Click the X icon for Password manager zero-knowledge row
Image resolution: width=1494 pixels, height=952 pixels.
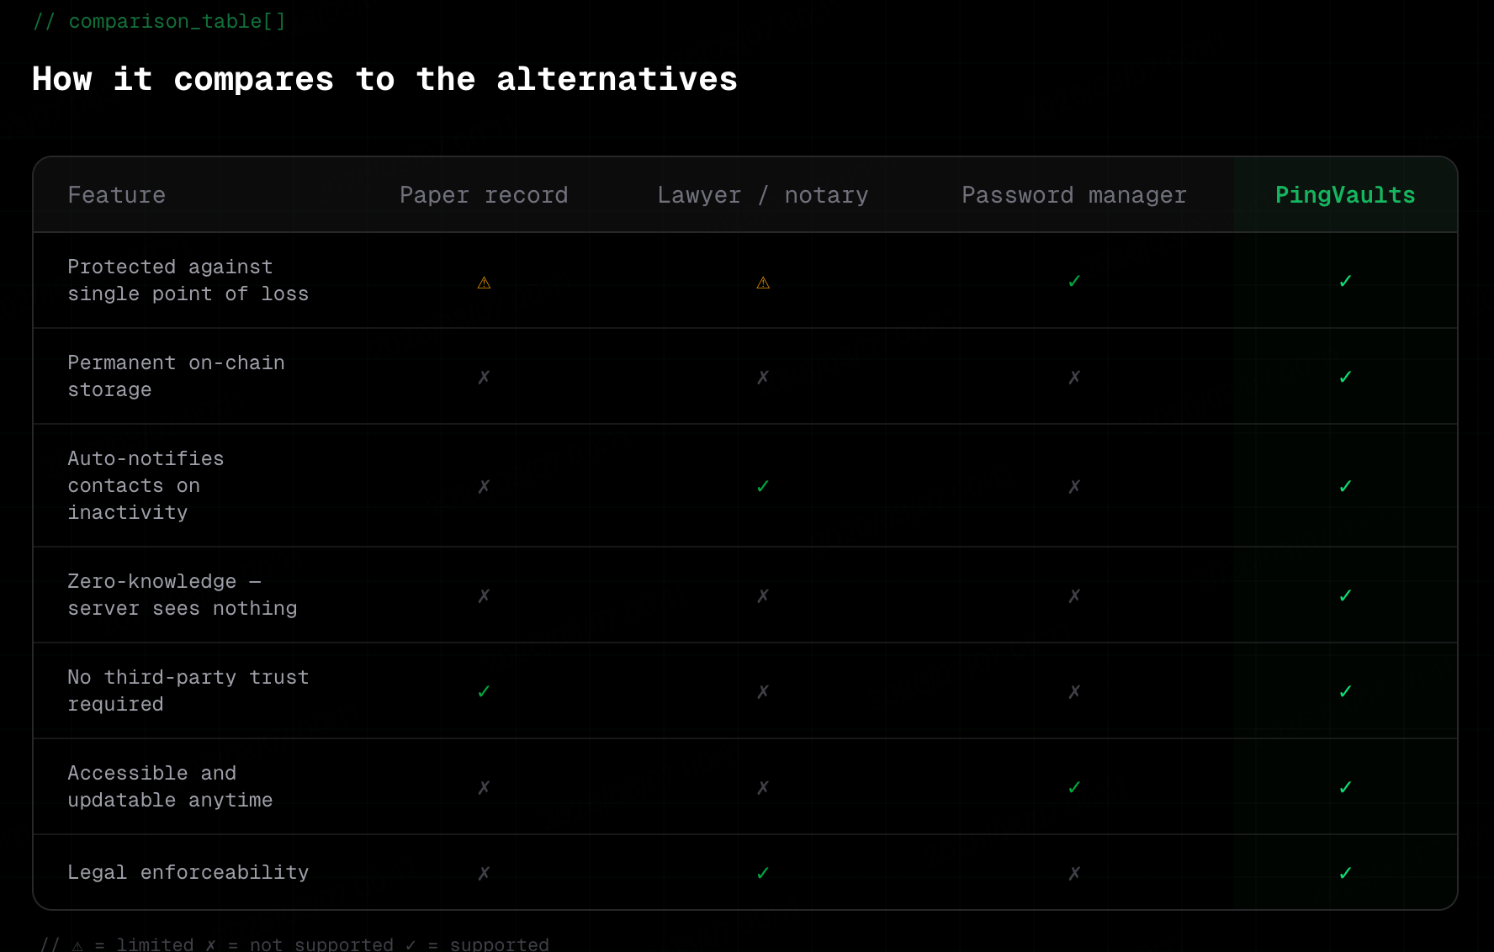(x=1074, y=595)
